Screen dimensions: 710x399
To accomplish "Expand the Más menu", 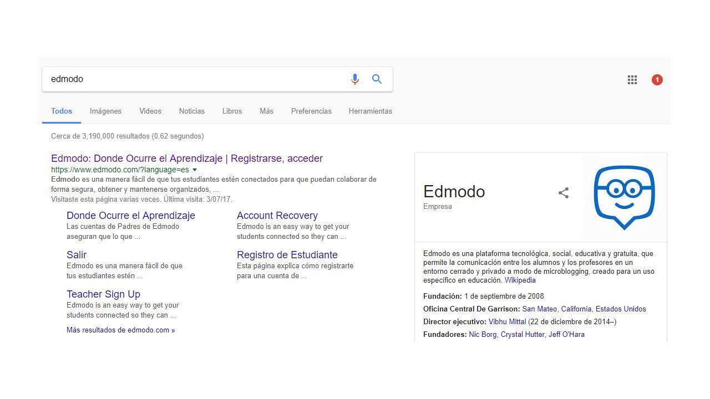I will click(266, 111).
